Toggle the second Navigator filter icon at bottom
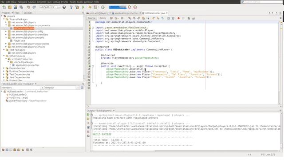Image resolution: width=284 pixels, height=160 pixels. point(7,150)
